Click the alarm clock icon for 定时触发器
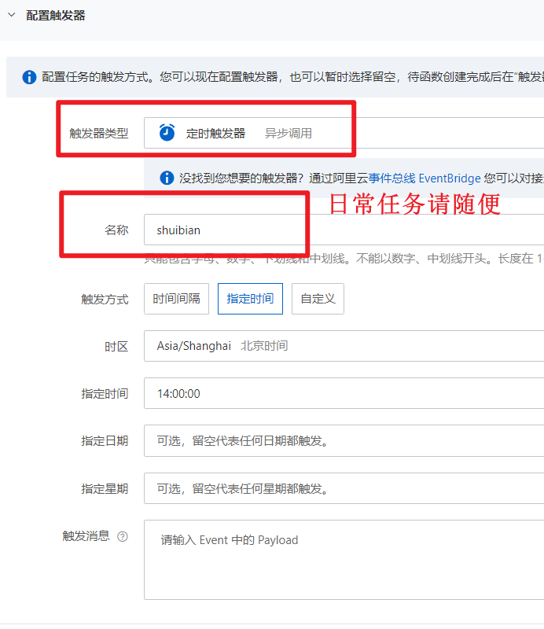The width and height of the screenshot is (544, 629). (x=167, y=133)
